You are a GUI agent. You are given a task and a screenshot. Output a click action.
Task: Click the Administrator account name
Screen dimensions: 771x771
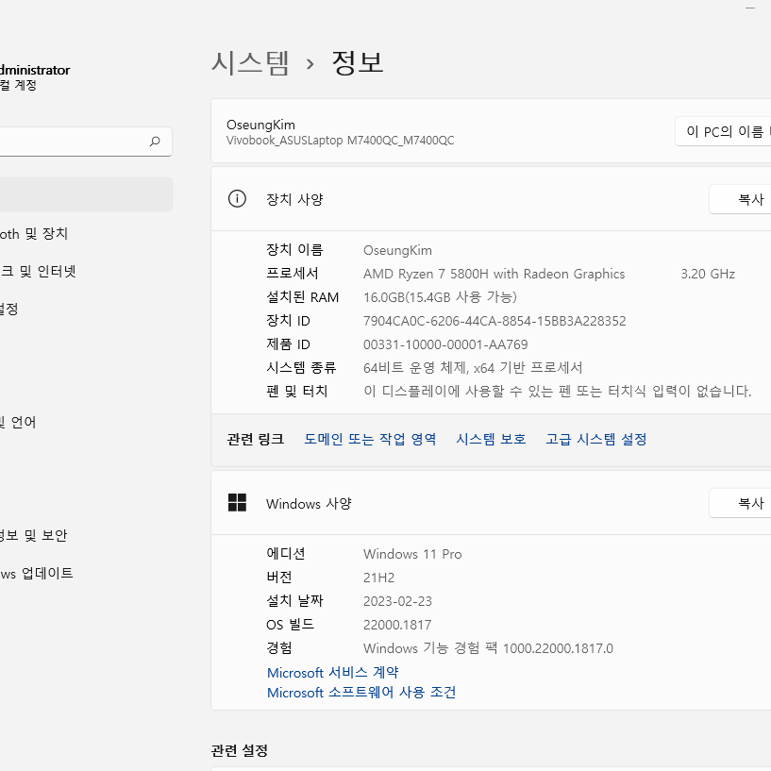[35, 70]
